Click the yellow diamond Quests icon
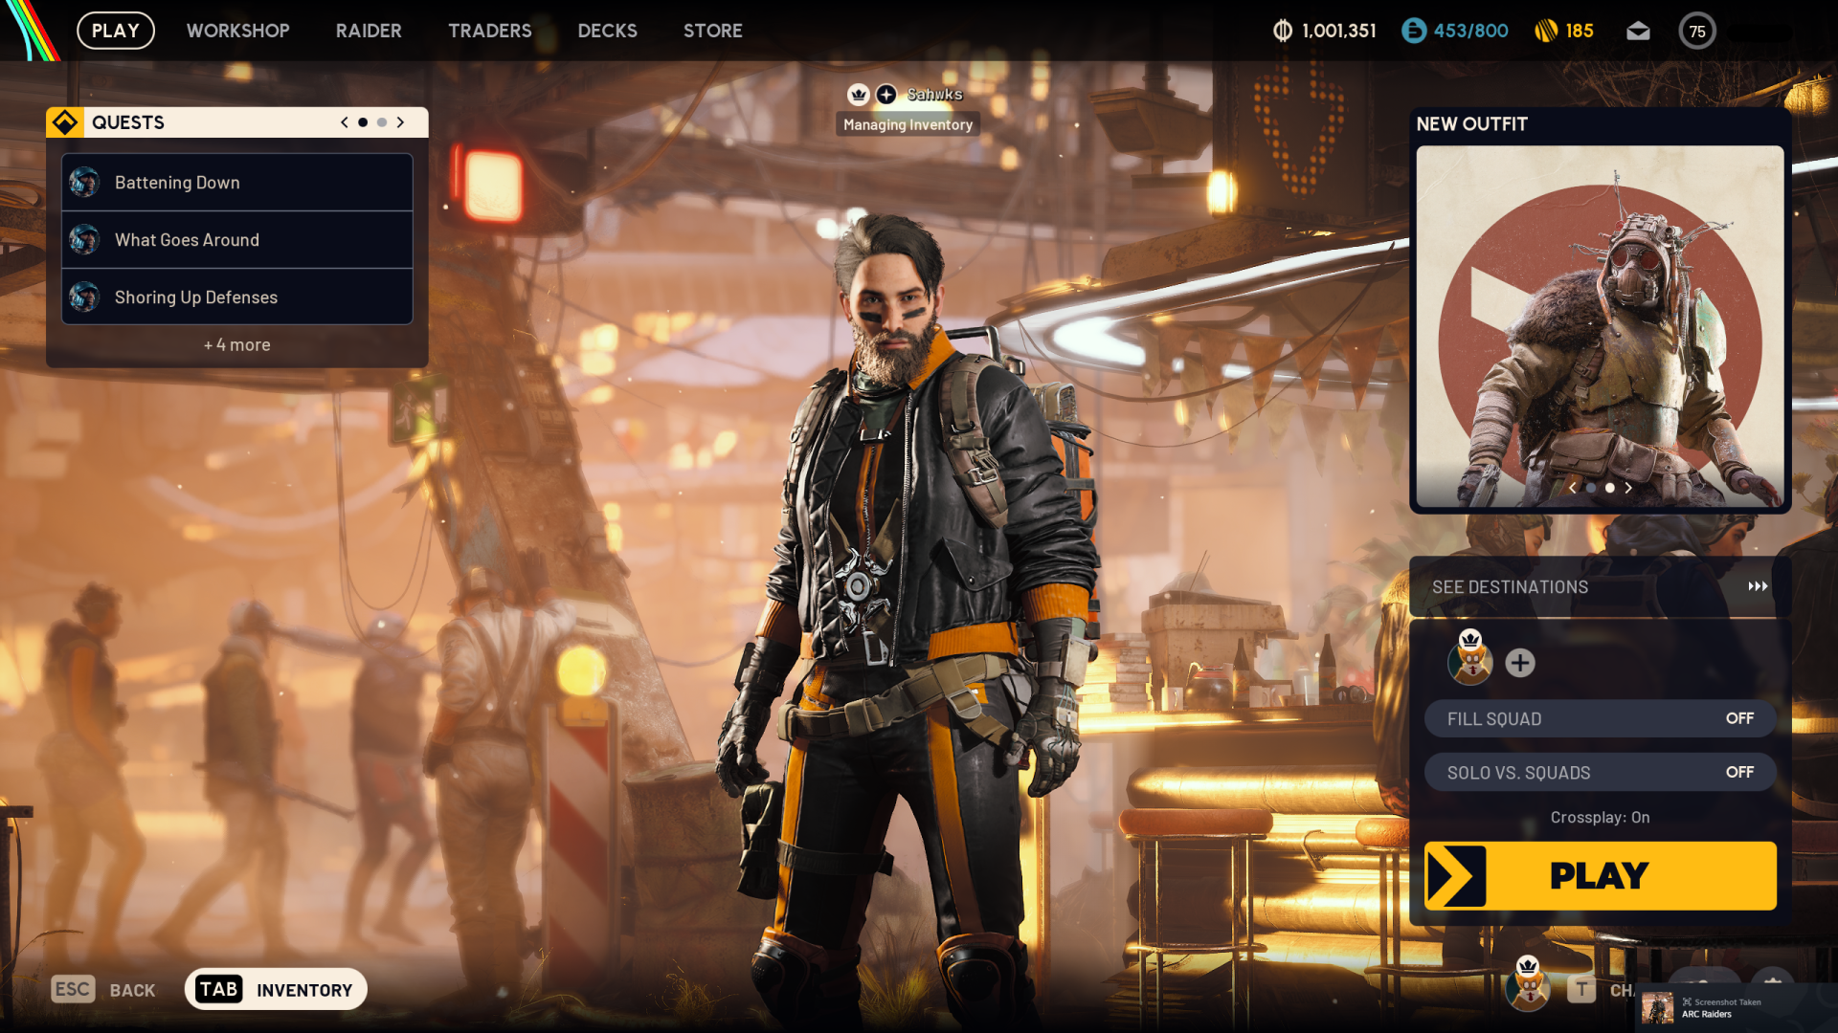This screenshot has width=1838, height=1033. click(x=65, y=122)
